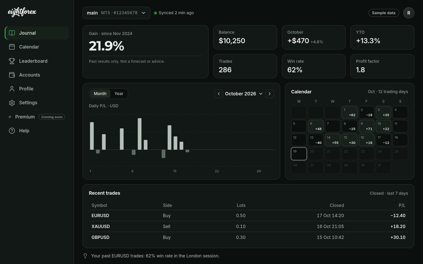The width and height of the screenshot is (423, 264).
Task: Click the October +$470 value
Action: coord(298,41)
